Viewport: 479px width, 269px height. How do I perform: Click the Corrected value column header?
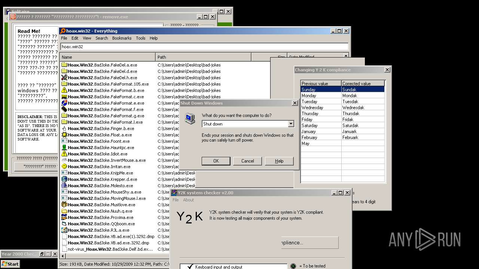[363, 83]
